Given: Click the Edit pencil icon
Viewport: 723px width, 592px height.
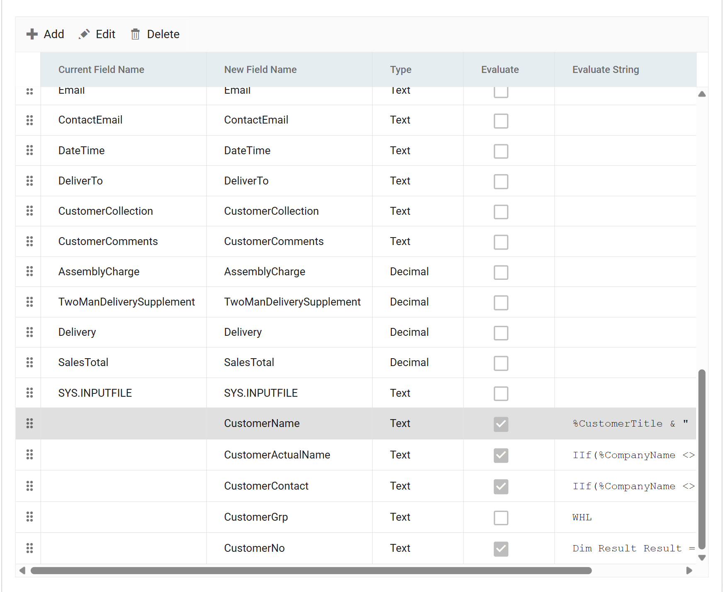Looking at the screenshot, I should [84, 34].
